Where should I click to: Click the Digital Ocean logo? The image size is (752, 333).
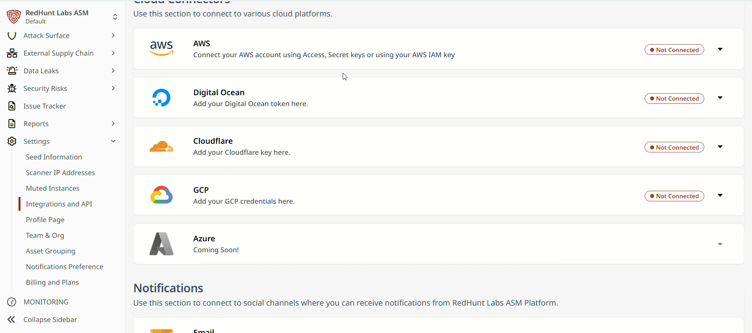[161, 98]
